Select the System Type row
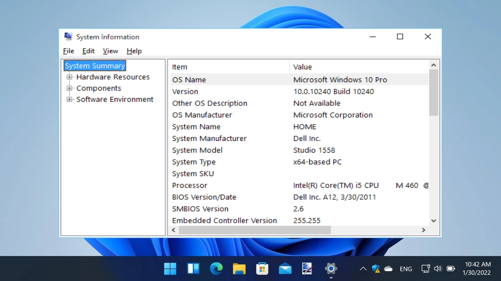Image resolution: width=501 pixels, height=281 pixels. pyautogui.click(x=299, y=162)
